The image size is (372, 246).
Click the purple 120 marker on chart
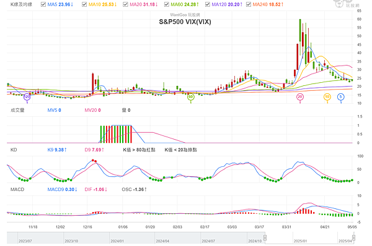pyautogui.click(x=27, y=97)
